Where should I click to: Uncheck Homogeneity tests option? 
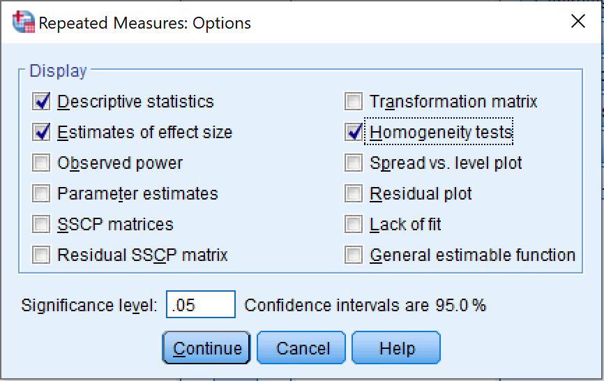point(354,133)
